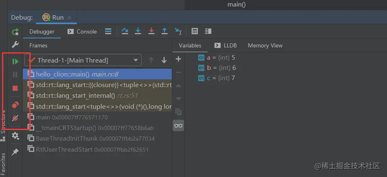Click the previous frame up arrow
The height and width of the screenshot is (177, 387).
[x=151, y=60]
